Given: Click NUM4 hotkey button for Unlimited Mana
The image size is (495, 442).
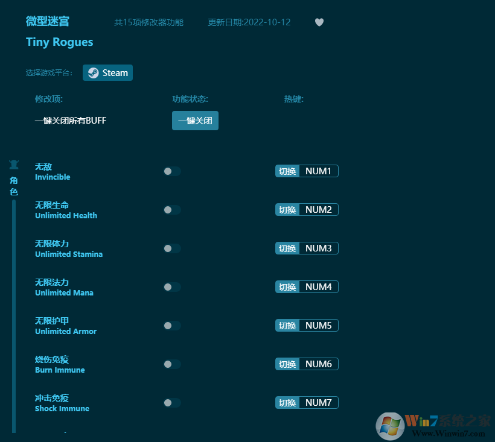Looking at the screenshot, I should pyautogui.click(x=307, y=286).
